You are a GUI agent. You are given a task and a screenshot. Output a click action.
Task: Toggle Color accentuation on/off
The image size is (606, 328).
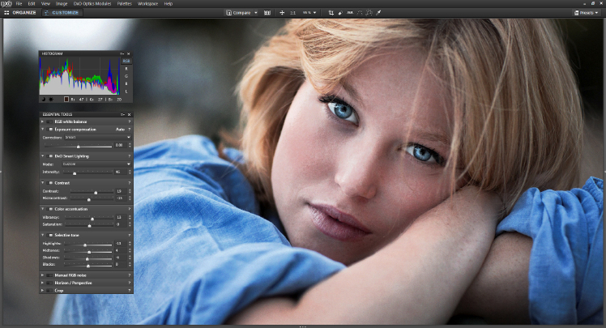(49, 209)
